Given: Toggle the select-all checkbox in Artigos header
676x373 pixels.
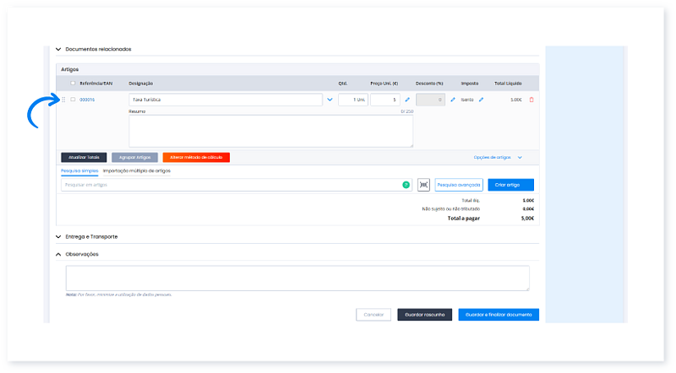Looking at the screenshot, I should click(73, 84).
